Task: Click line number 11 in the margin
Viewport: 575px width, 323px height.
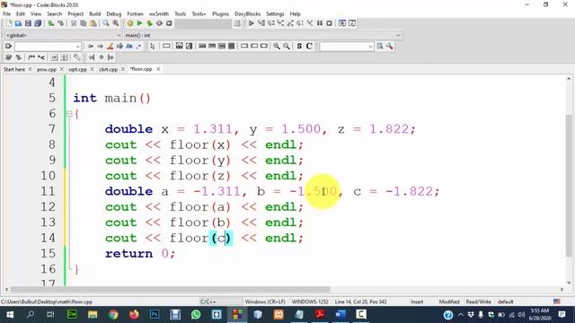Action: point(48,191)
